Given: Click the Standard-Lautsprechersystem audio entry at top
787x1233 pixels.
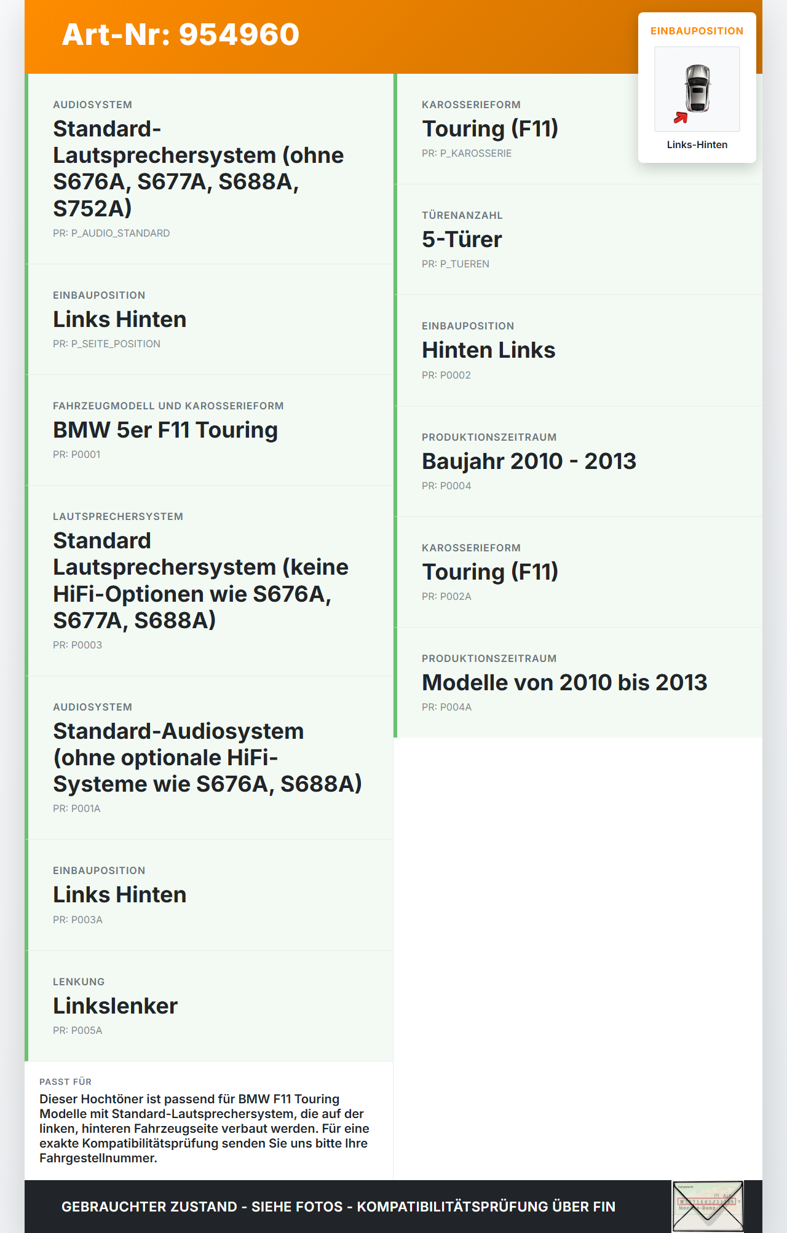Looking at the screenshot, I should coord(198,168).
